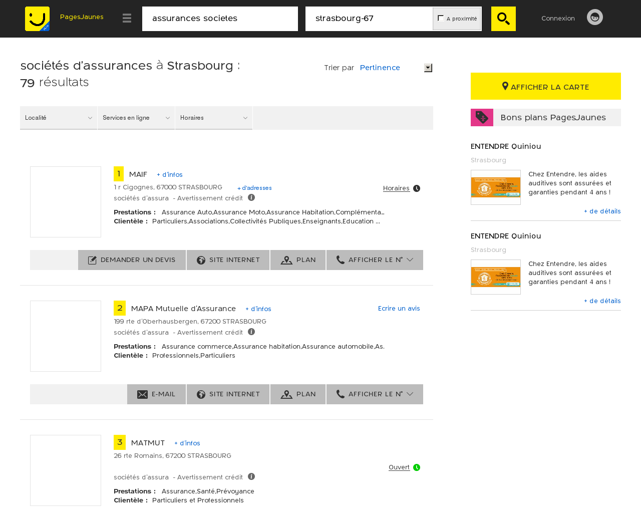Click the MATMUT listing thumbnail
The height and width of the screenshot is (513, 641).
pos(66,470)
